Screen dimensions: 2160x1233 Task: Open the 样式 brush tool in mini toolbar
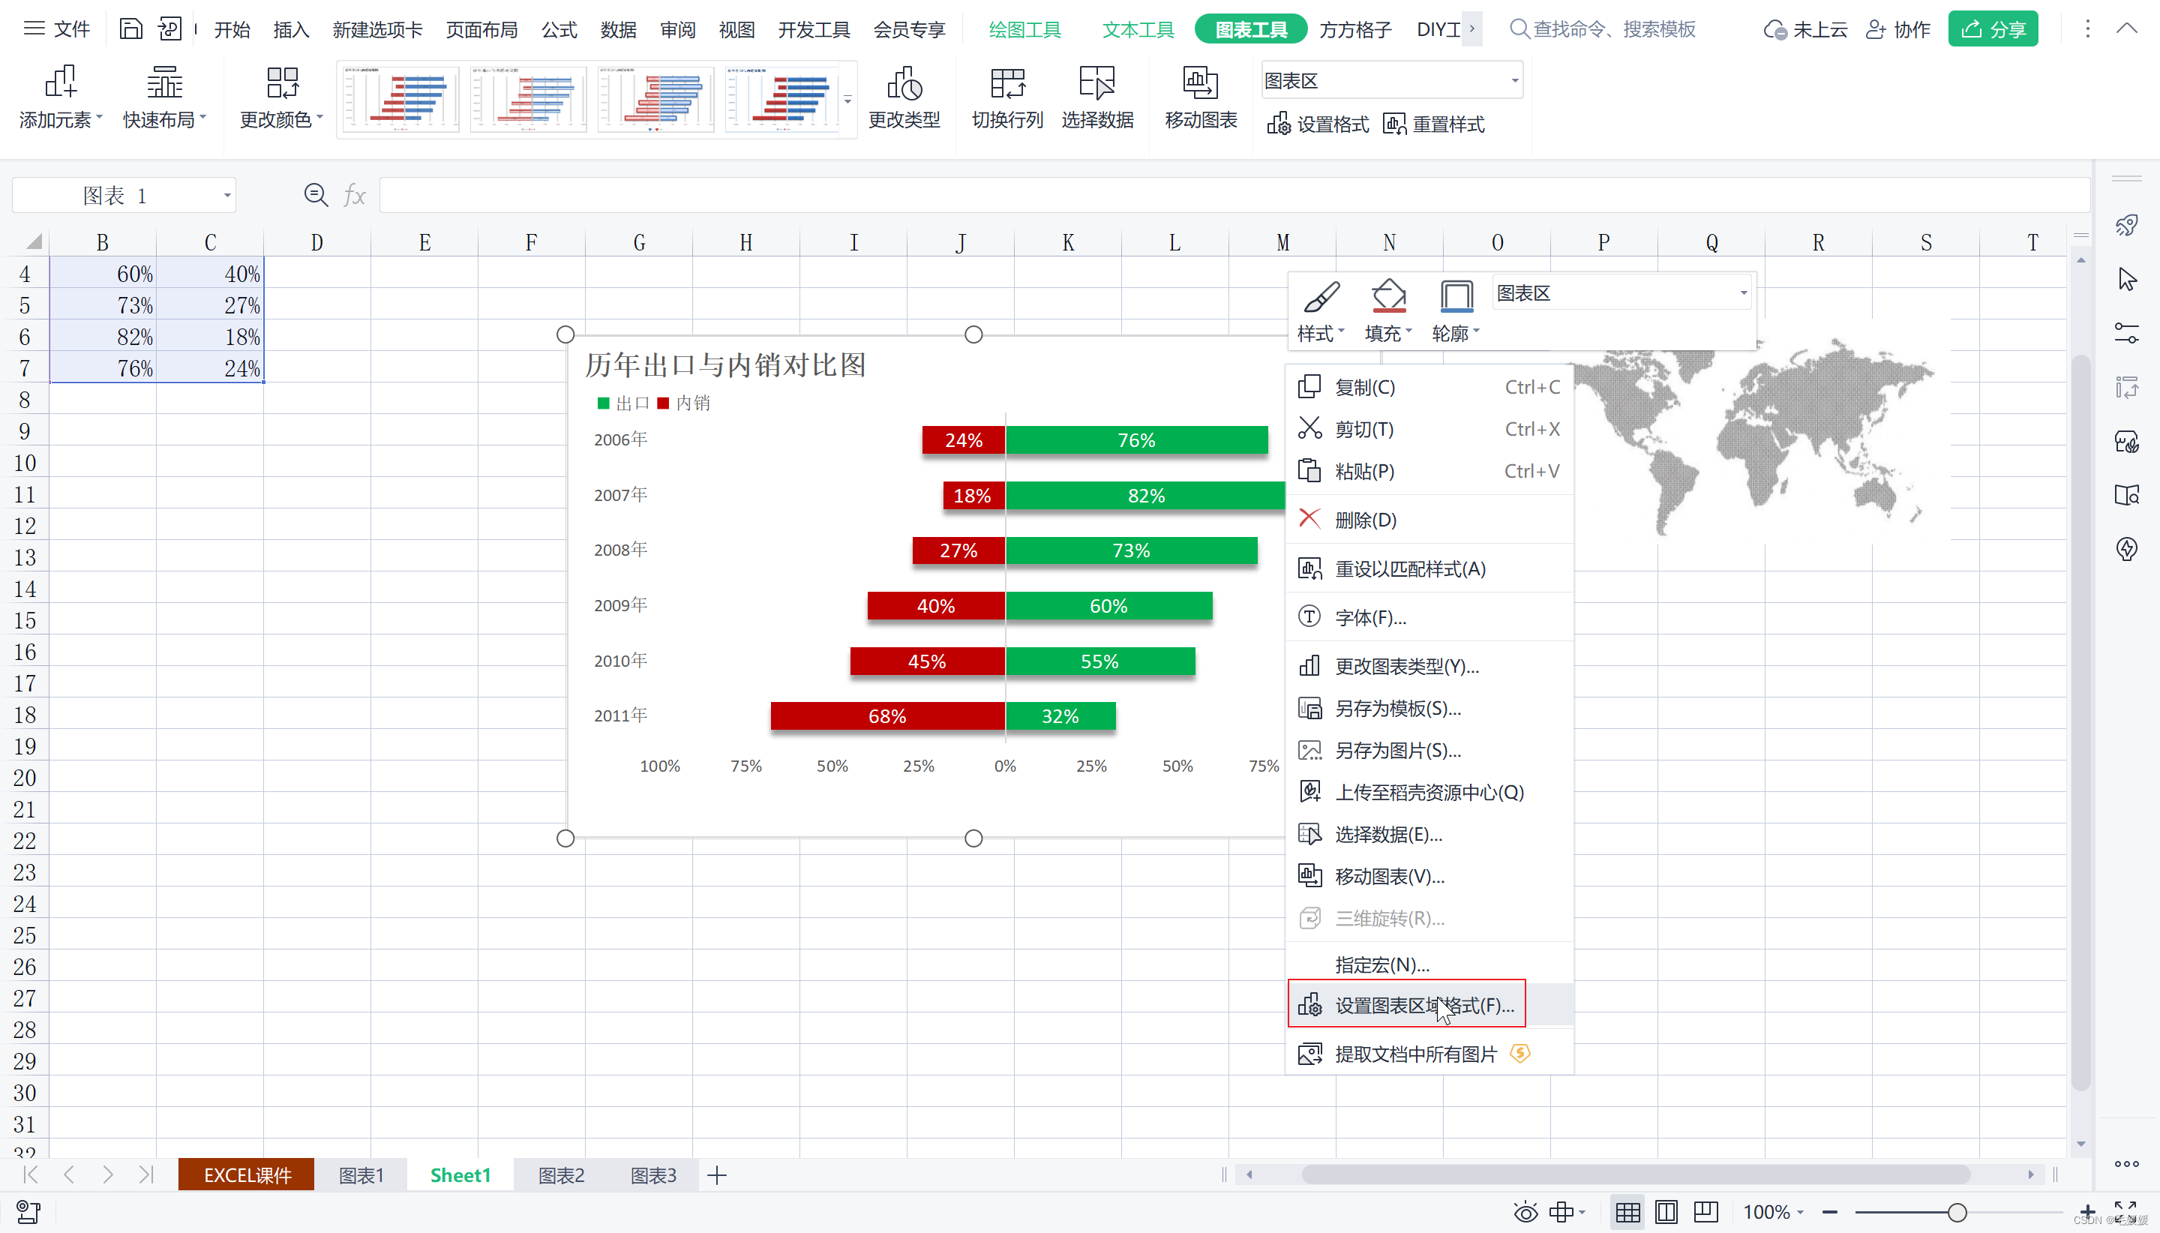coord(1321,312)
